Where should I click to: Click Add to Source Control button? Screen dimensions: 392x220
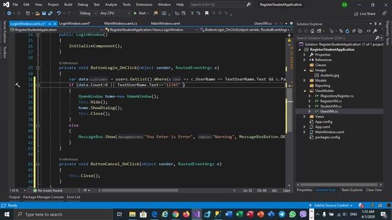coord(331,205)
